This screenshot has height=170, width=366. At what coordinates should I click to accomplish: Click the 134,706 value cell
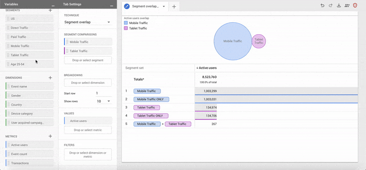click(x=211, y=116)
